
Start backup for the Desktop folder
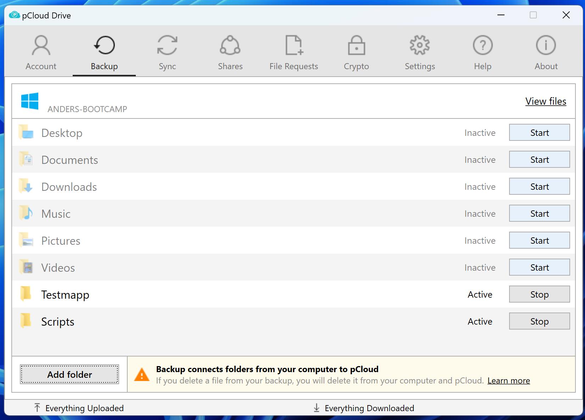tap(539, 133)
